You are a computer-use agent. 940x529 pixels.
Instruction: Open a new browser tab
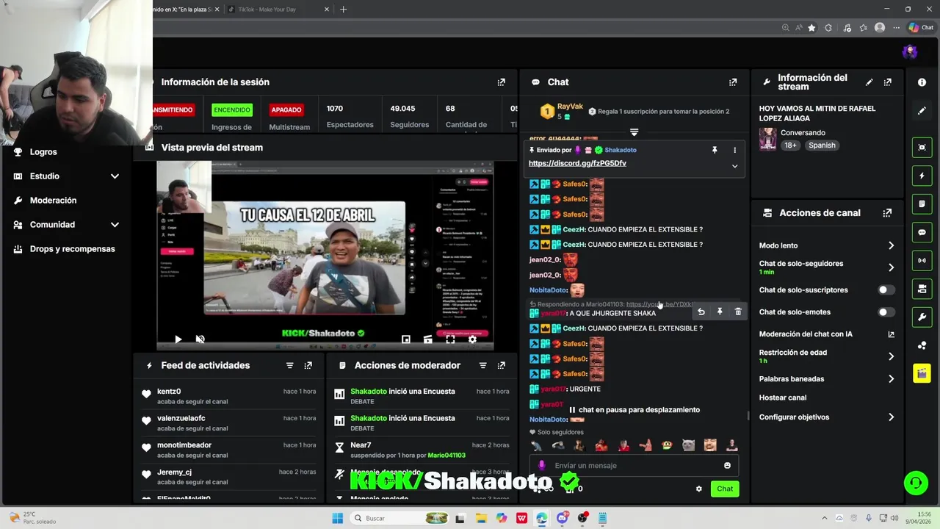(343, 10)
